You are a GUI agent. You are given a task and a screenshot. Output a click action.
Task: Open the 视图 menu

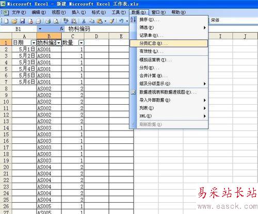click(59, 12)
